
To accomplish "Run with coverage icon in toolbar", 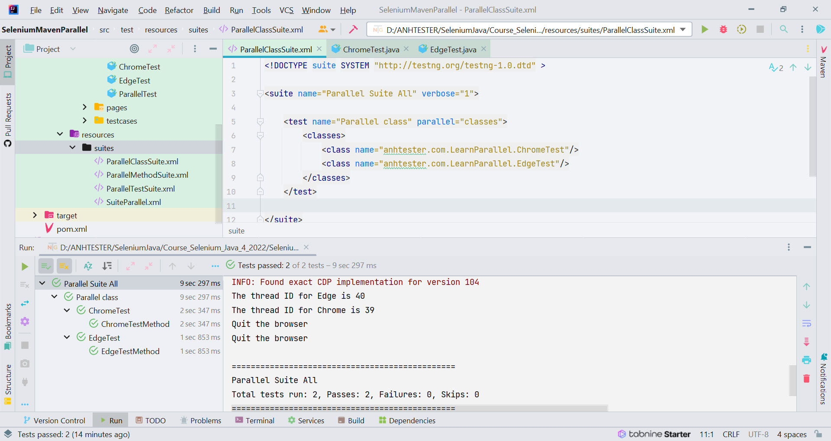I will tap(741, 29).
